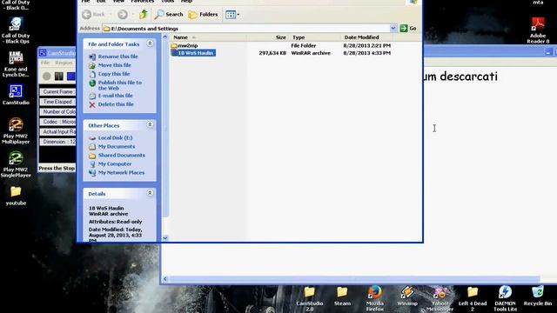Open the Edit menu in Explorer
This screenshot has height=313, width=557.
pos(101,2)
